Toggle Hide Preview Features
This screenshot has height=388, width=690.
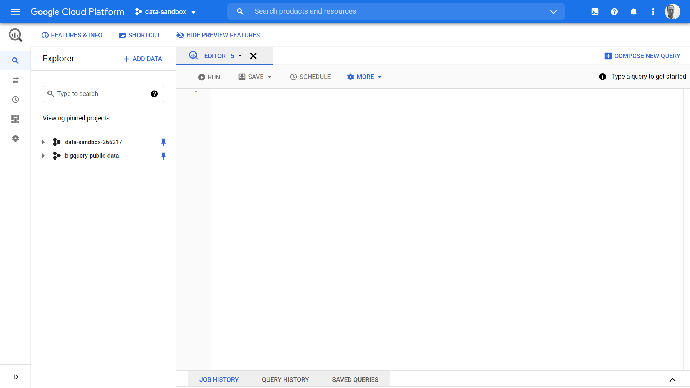coord(218,35)
